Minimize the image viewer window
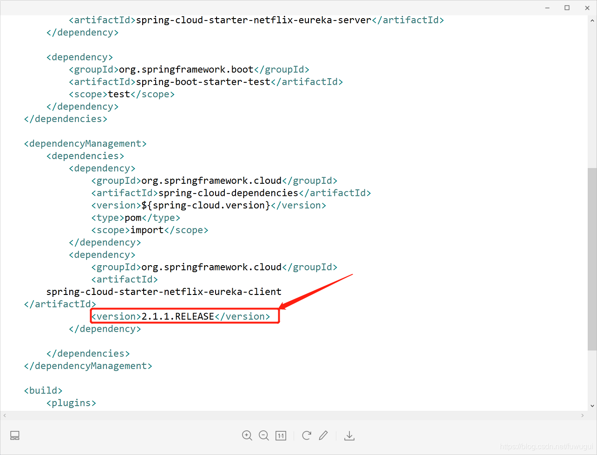The width and height of the screenshot is (597, 455). 547,8
